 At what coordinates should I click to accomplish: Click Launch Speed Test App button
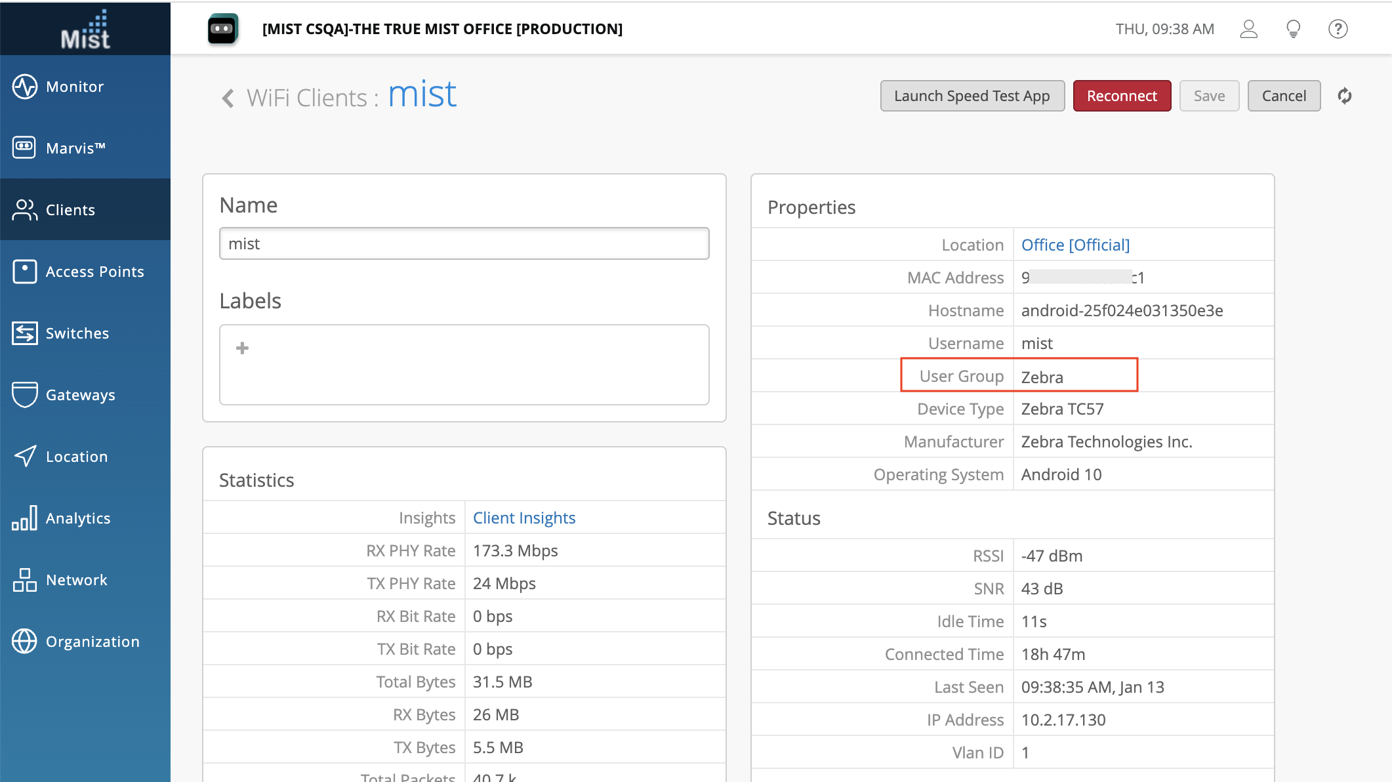click(972, 96)
